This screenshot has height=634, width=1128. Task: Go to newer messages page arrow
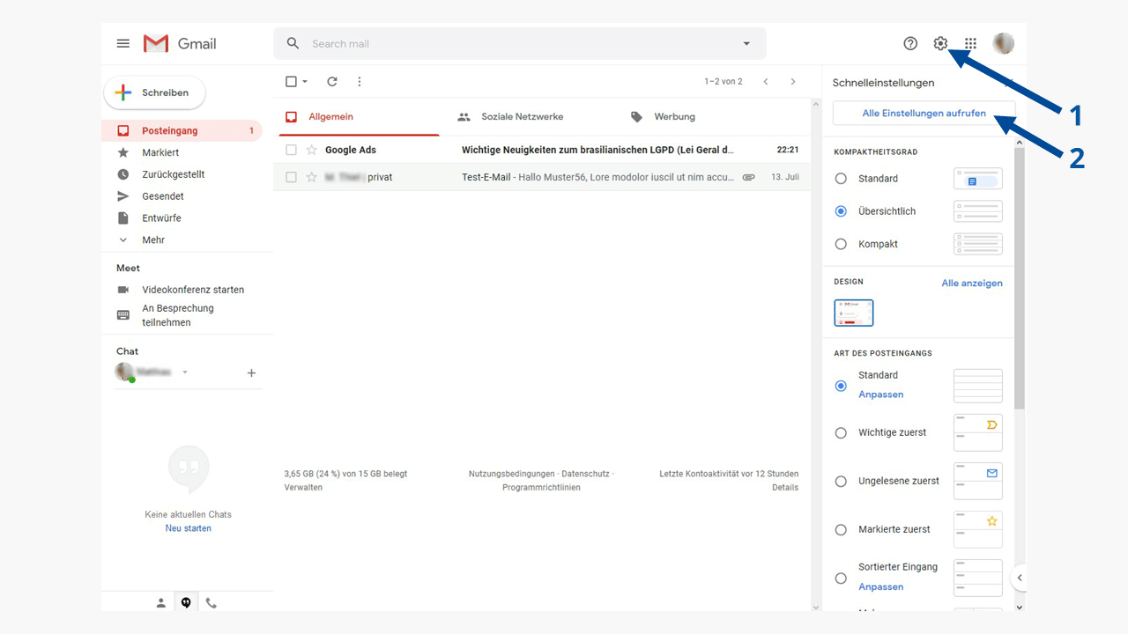766,81
